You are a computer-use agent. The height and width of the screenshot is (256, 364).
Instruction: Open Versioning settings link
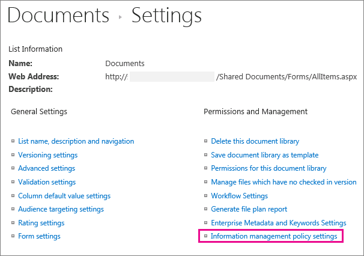pos(47,155)
